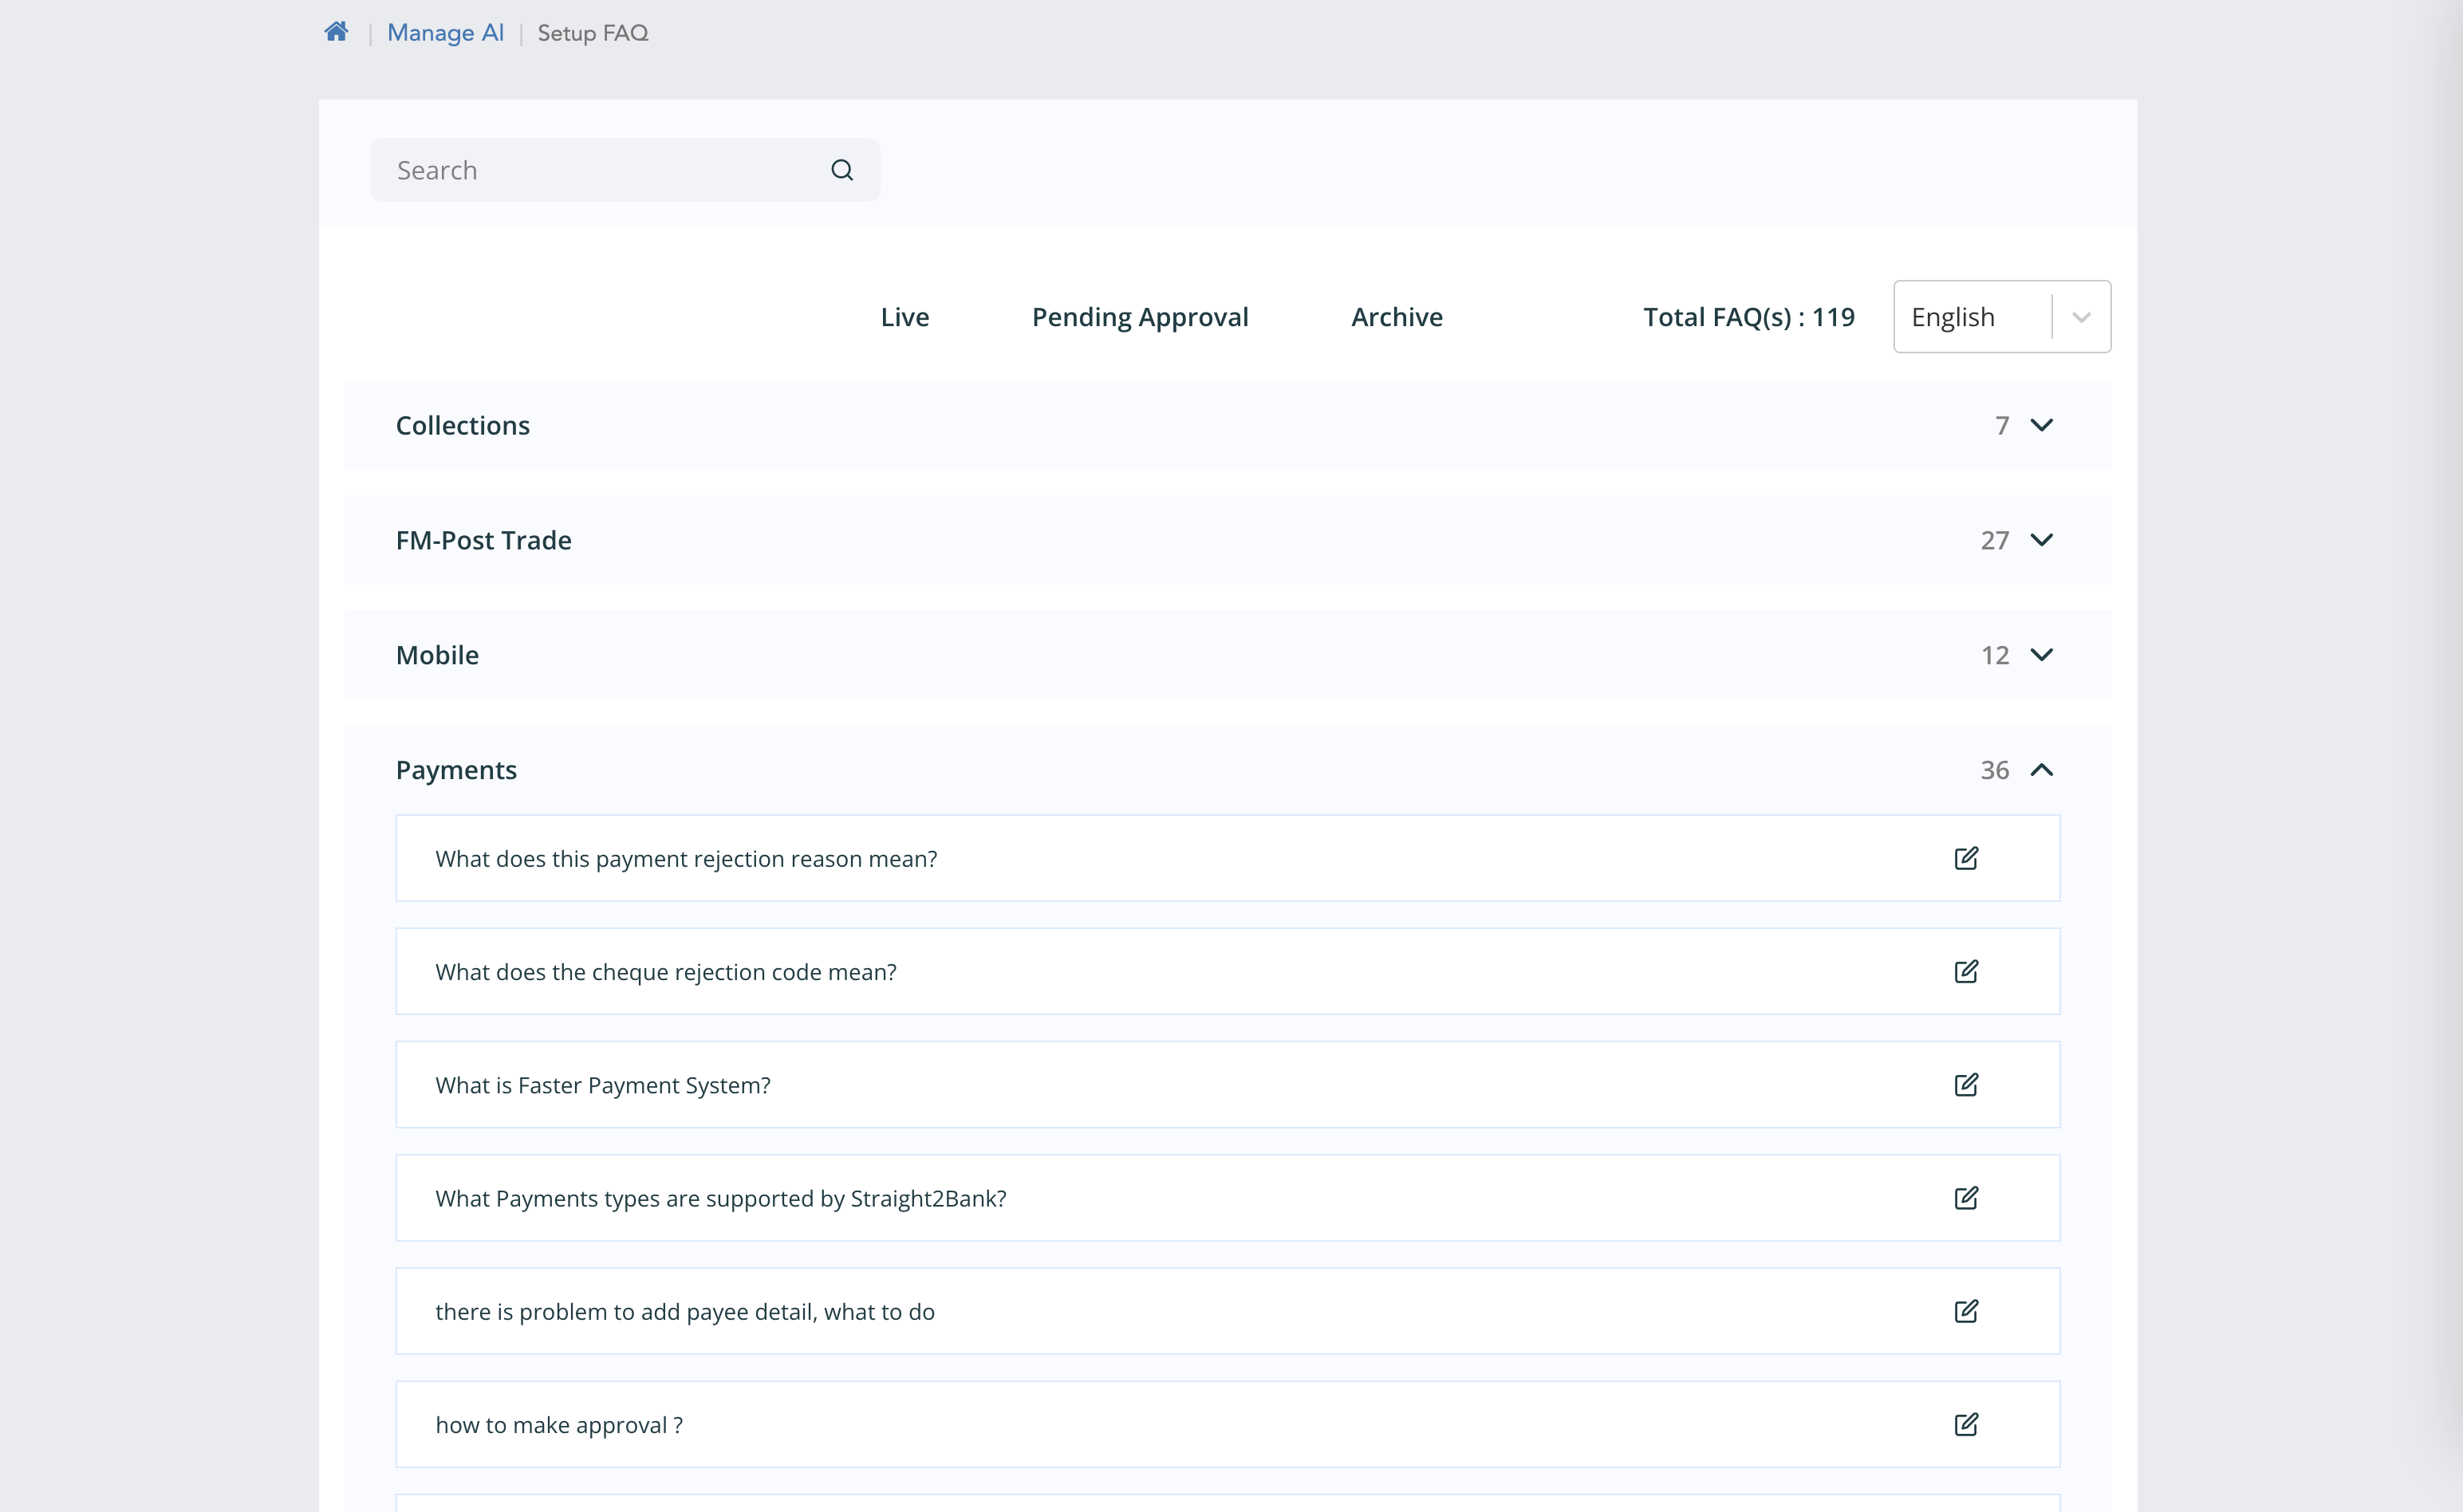Image resolution: width=2463 pixels, height=1512 pixels.
Task: Open the English language dropdown
Action: coord(2002,317)
